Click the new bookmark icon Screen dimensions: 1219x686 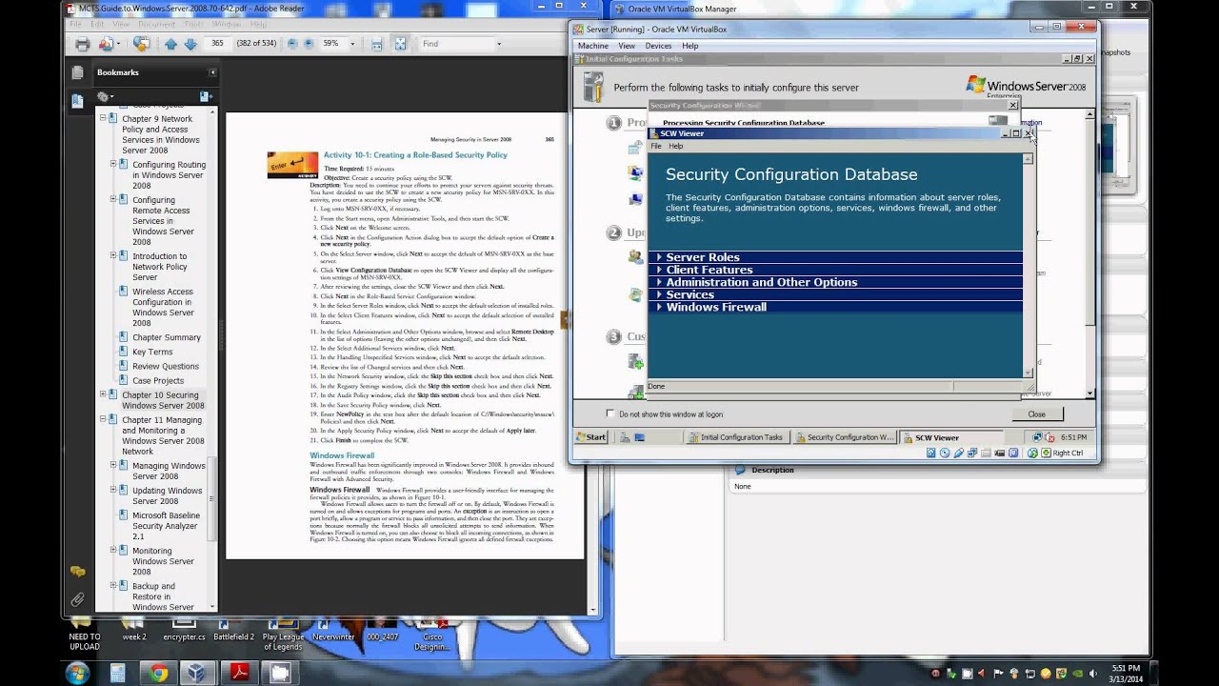205,96
